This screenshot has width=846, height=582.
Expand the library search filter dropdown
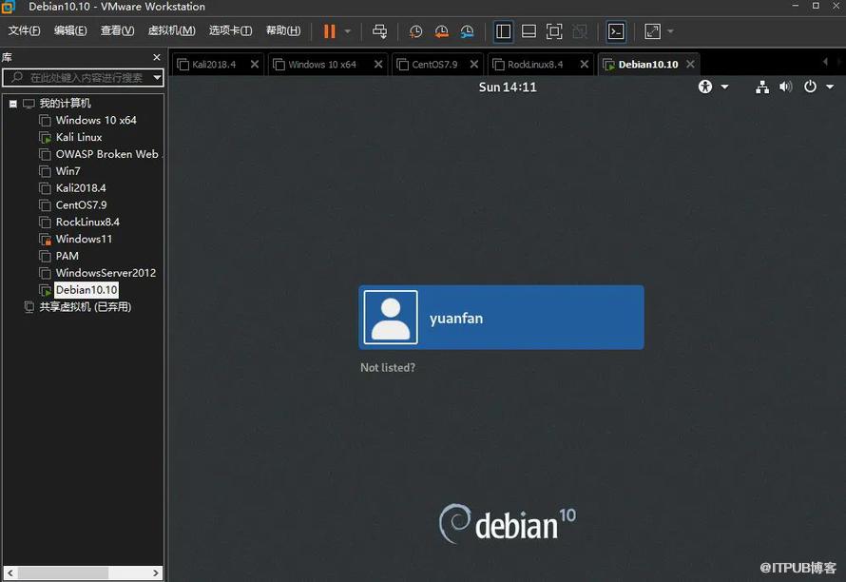pyautogui.click(x=157, y=77)
